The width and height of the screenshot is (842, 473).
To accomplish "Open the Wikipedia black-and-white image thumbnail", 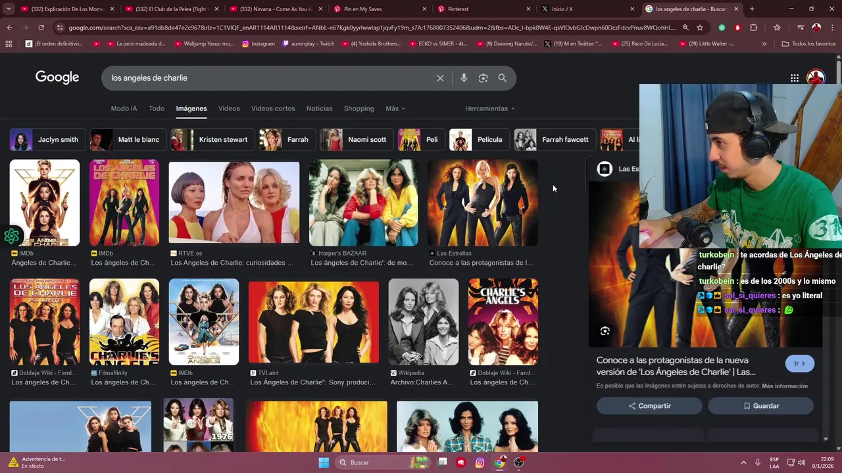I will (x=424, y=322).
